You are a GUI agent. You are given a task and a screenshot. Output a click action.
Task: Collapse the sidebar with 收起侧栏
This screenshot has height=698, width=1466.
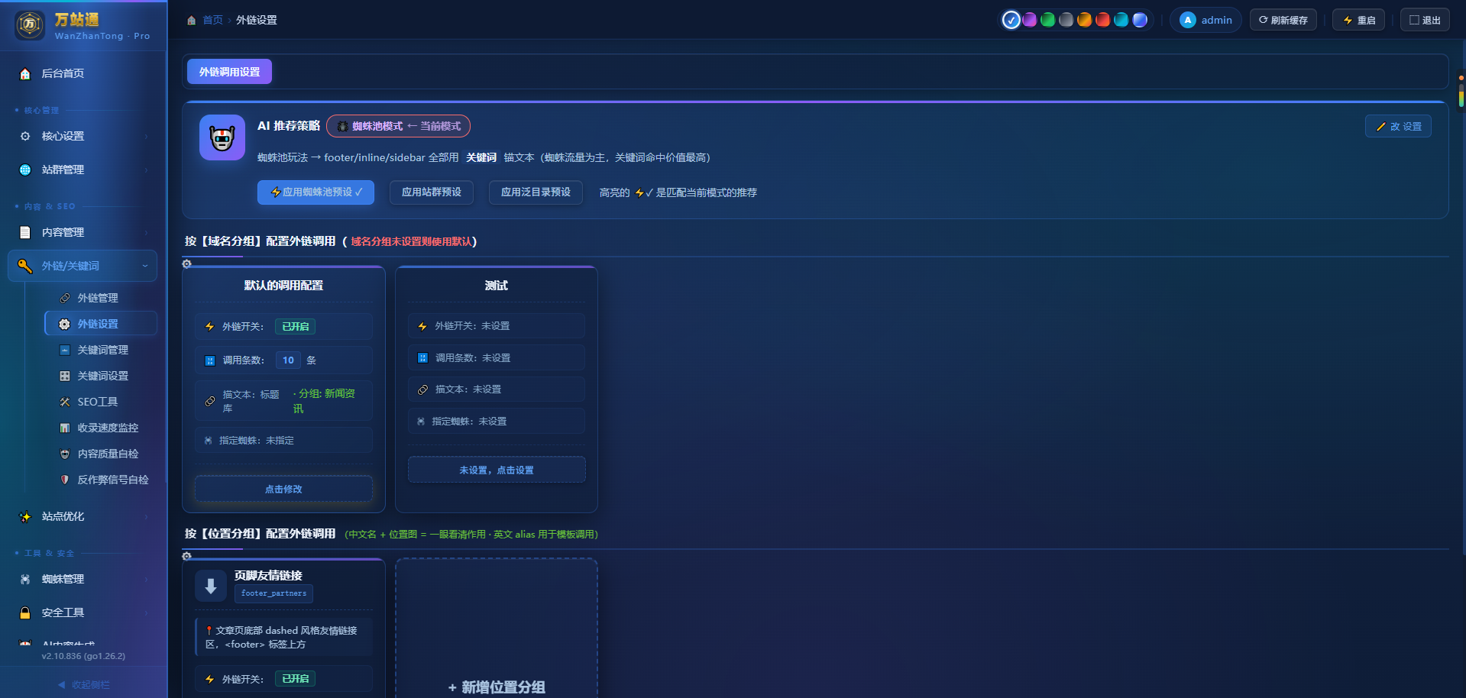click(x=84, y=684)
